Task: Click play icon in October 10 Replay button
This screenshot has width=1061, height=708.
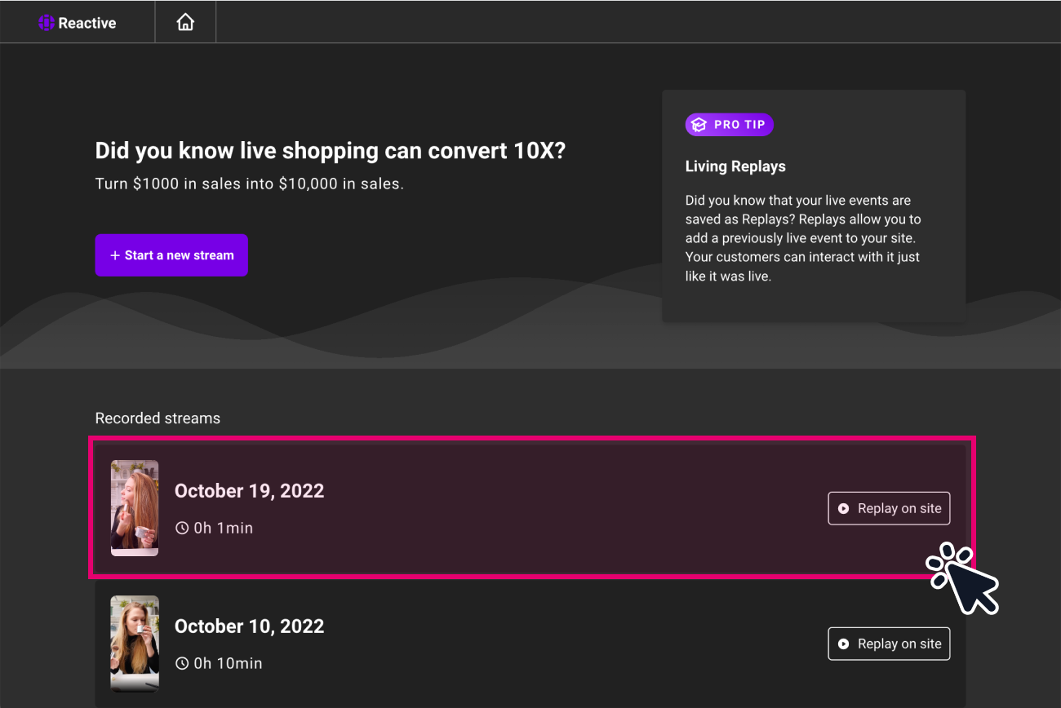Action: click(844, 644)
